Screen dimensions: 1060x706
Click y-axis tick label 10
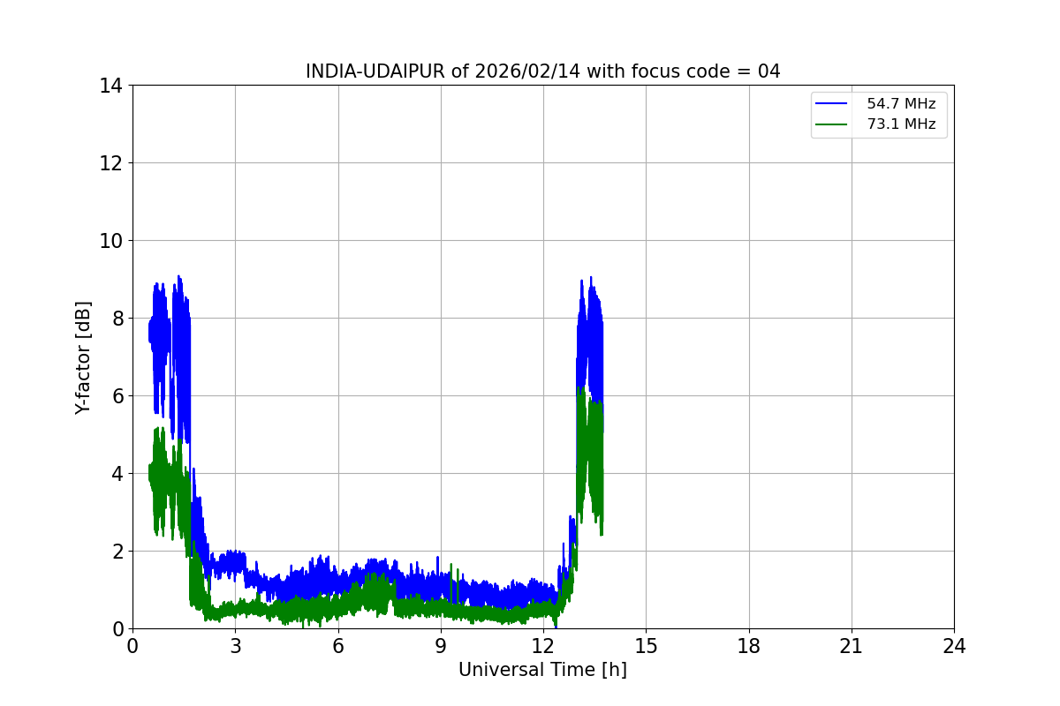pos(112,241)
